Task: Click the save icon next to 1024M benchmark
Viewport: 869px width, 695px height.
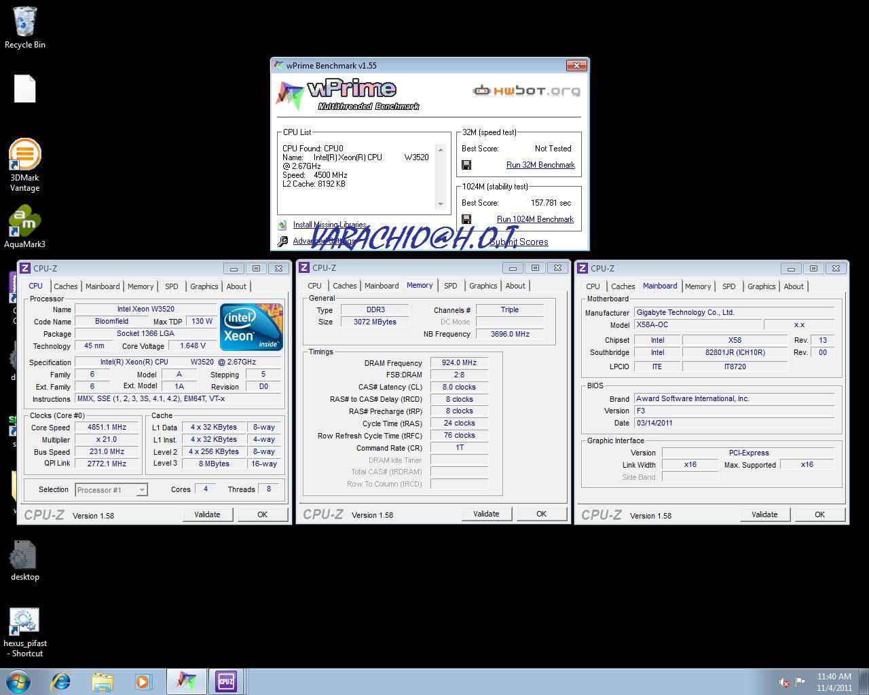Action: [466, 219]
